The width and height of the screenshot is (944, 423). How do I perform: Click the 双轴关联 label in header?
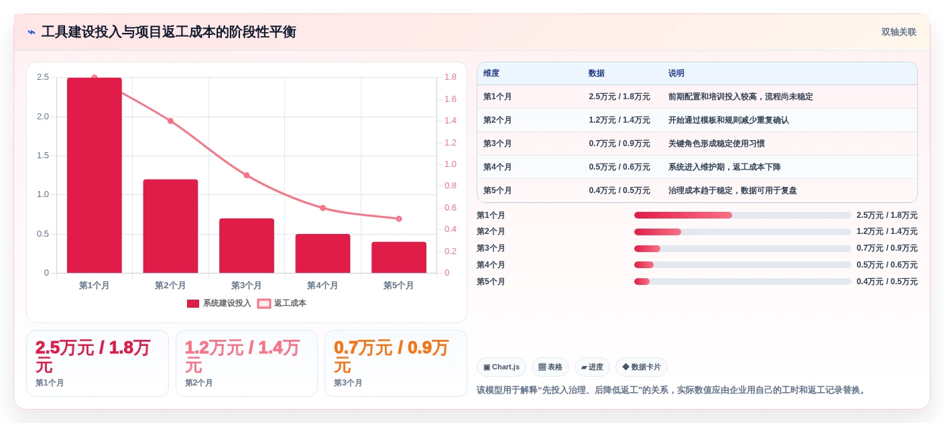898,32
